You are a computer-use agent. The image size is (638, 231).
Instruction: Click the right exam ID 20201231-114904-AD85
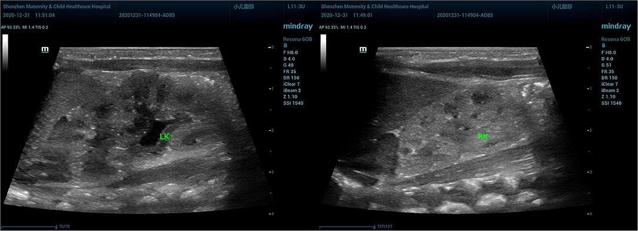point(465,15)
